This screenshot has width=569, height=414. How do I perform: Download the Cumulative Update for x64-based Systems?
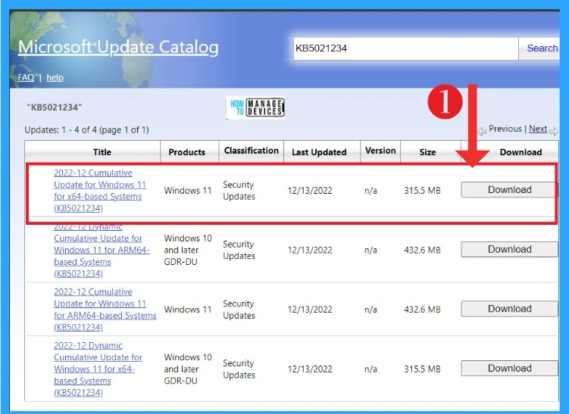pos(509,190)
